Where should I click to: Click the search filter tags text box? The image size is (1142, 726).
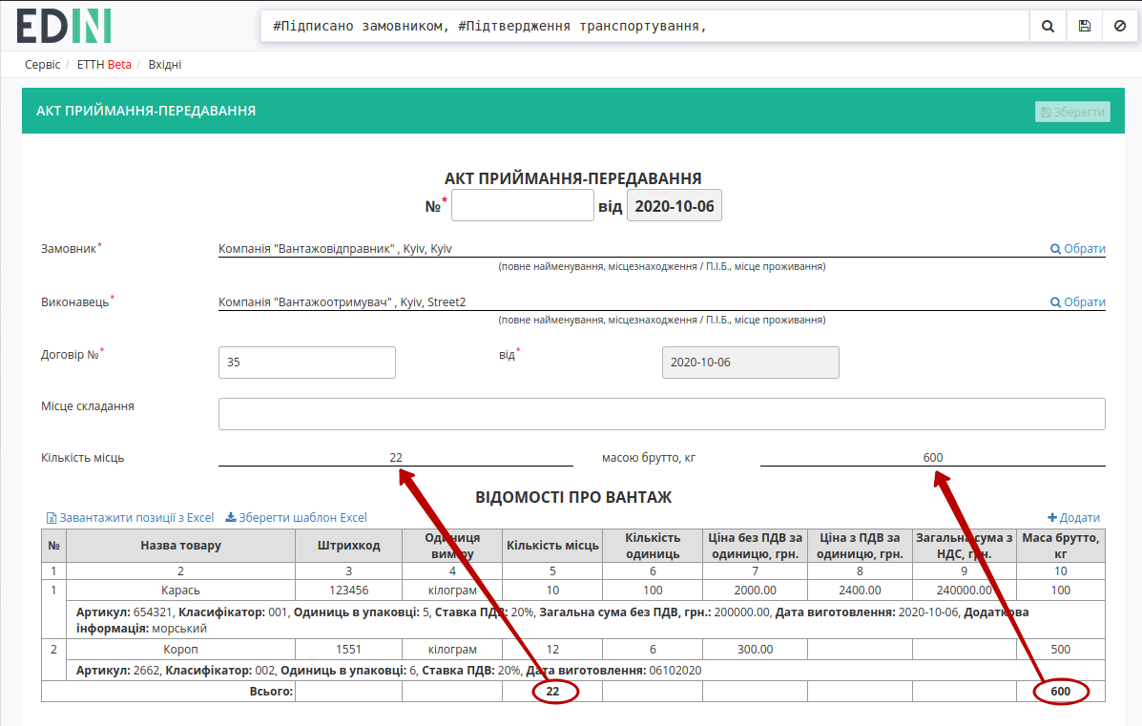645,26
